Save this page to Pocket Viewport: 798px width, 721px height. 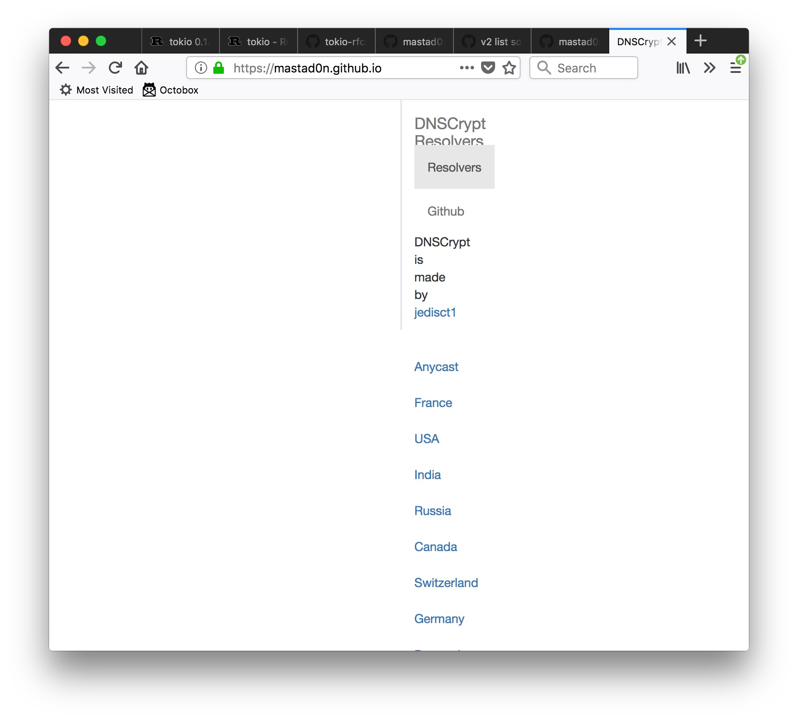[x=487, y=68]
